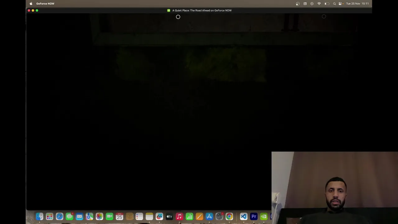Open battery status in menu bar
This screenshot has width=398, height=224.
click(327, 4)
